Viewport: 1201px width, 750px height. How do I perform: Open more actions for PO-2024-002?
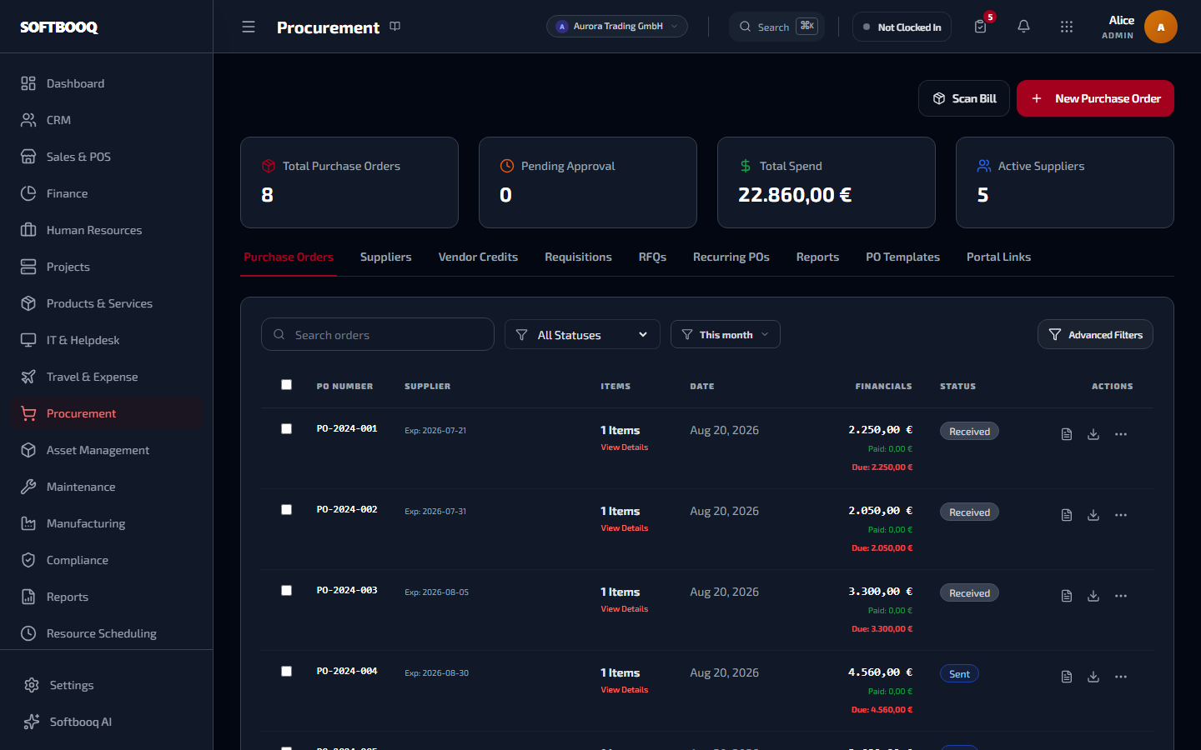1121,515
